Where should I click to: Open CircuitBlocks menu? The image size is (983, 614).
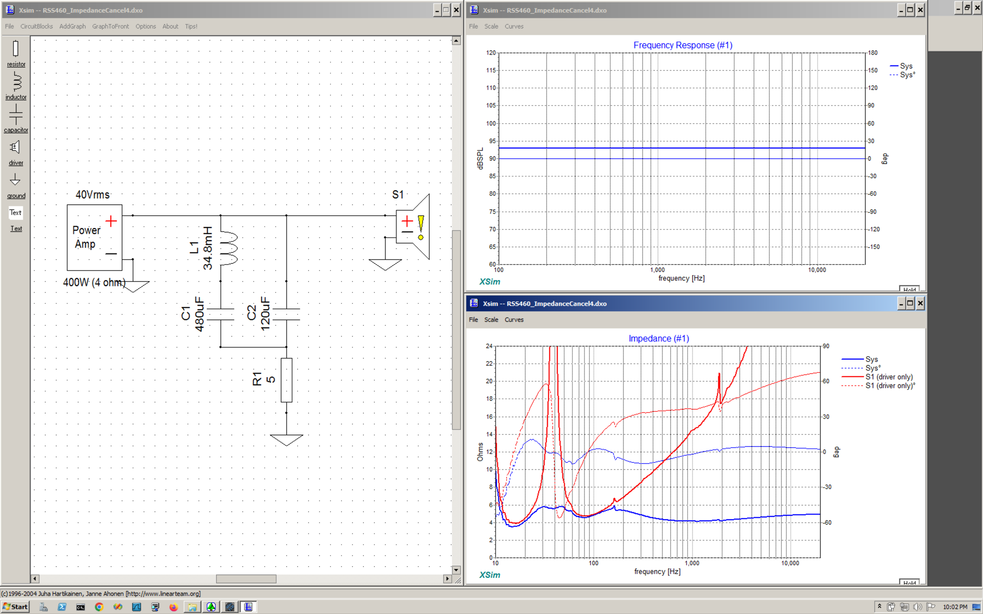[x=36, y=26]
